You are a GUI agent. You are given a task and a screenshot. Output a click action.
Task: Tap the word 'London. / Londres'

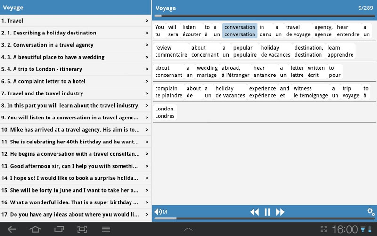[x=165, y=112]
